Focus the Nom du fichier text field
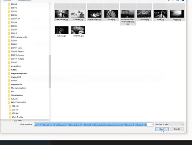Screen dimensions: 192x145 (x=92, y=124)
